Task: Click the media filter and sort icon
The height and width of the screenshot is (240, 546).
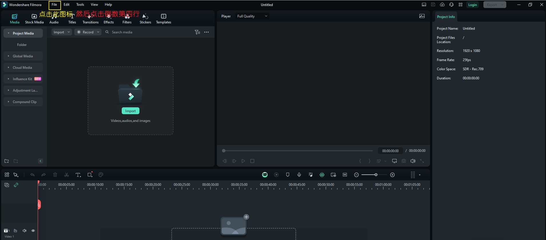Action: (x=197, y=32)
